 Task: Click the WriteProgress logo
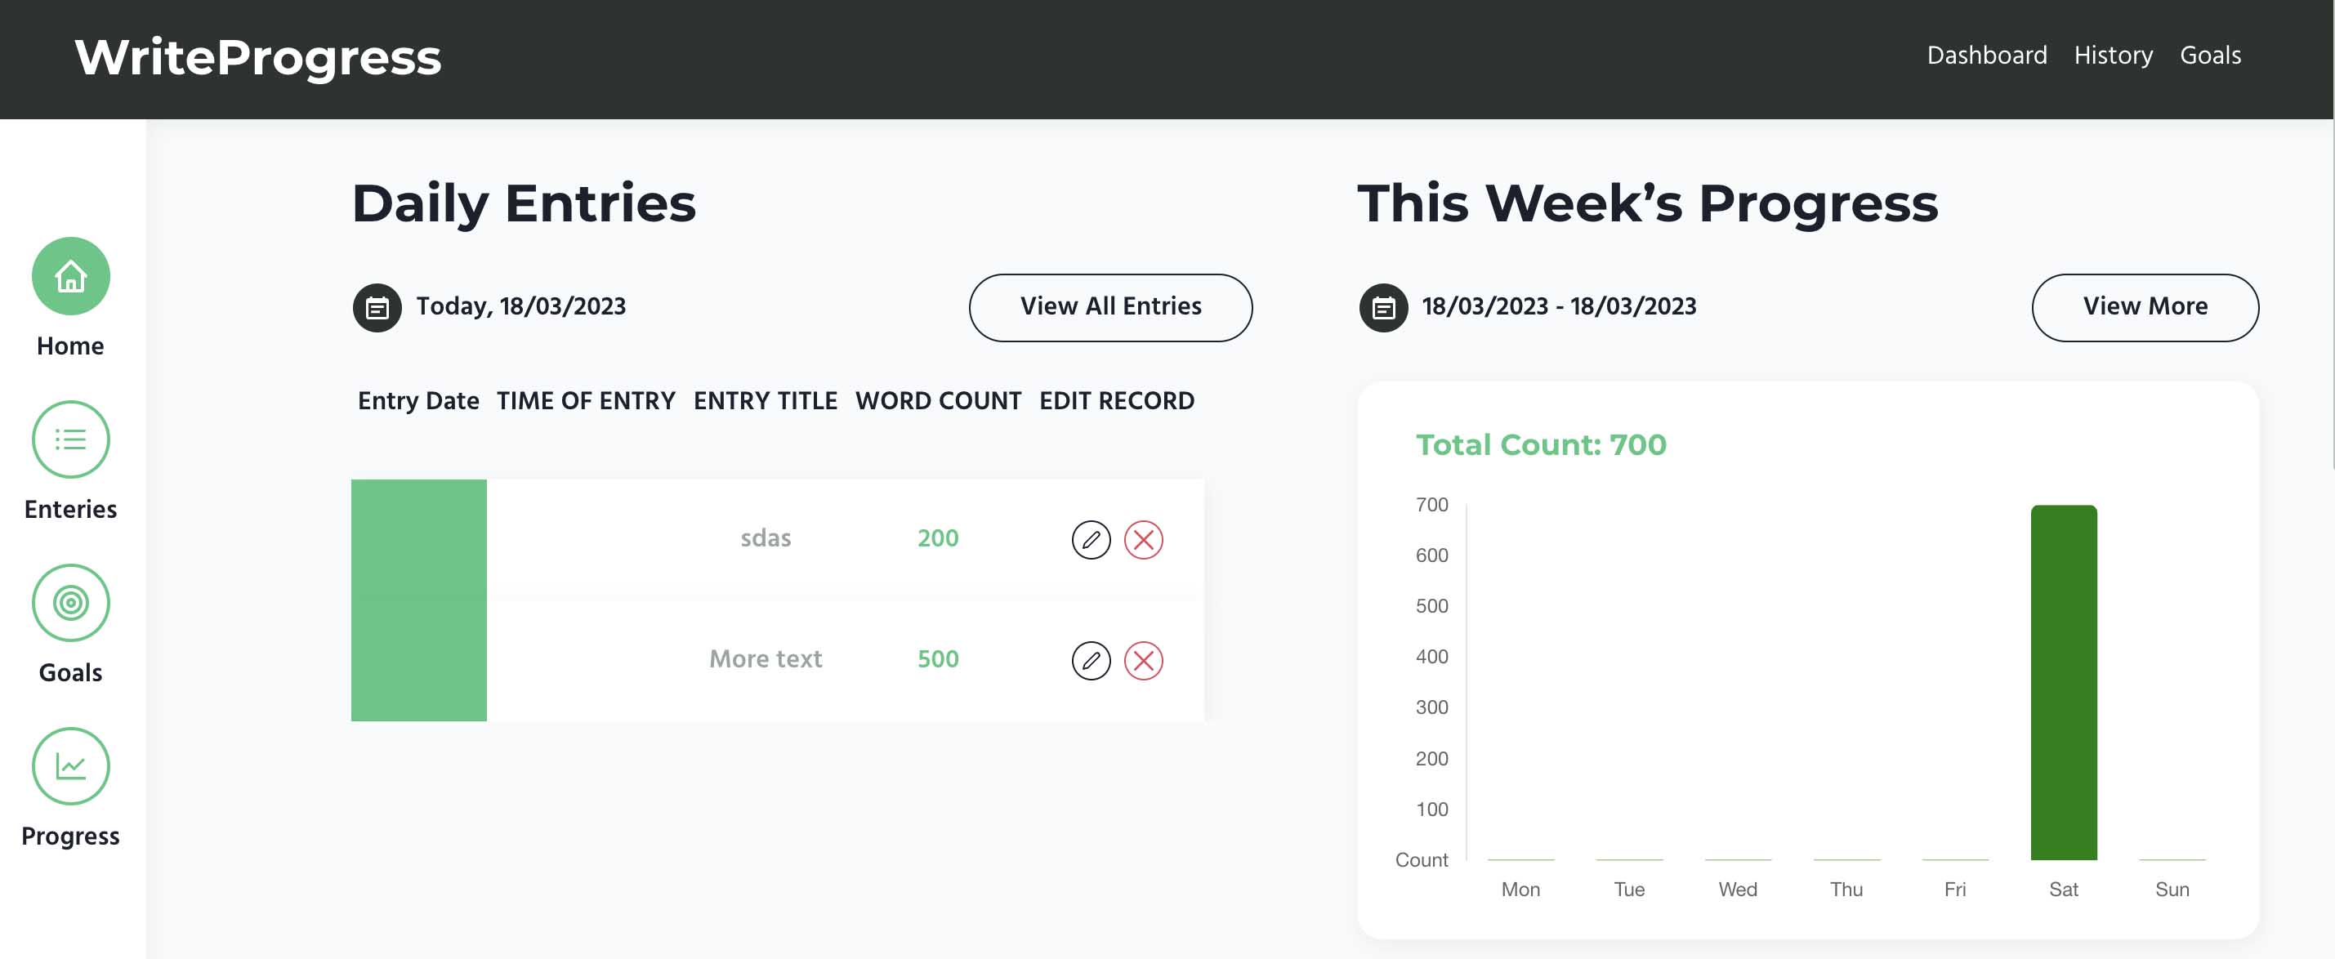(257, 58)
